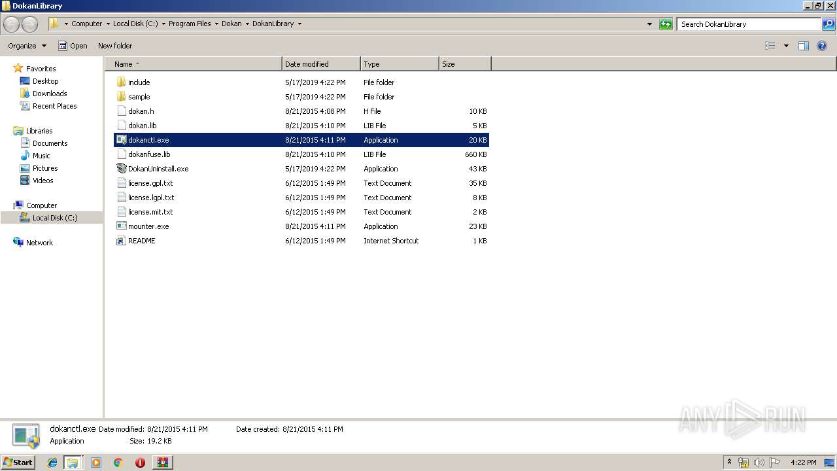Click Computer breadcrumb in address bar
837x471 pixels.
(x=86, y=24)
